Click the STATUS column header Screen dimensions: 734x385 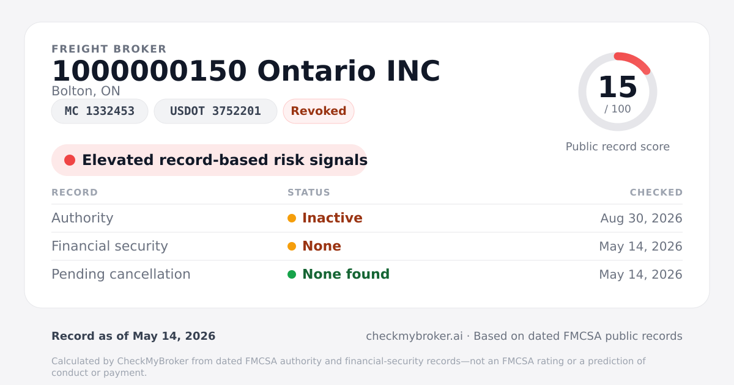(x=309, y=193)
